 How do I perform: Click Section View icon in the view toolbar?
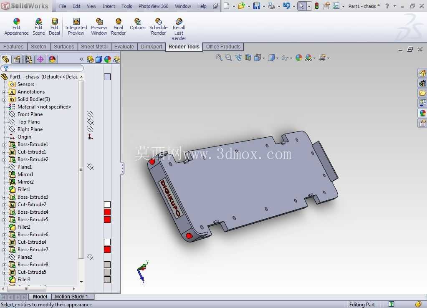coord(248,58)
